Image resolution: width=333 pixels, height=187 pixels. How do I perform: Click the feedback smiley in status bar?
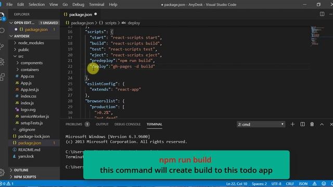[324, 183]
